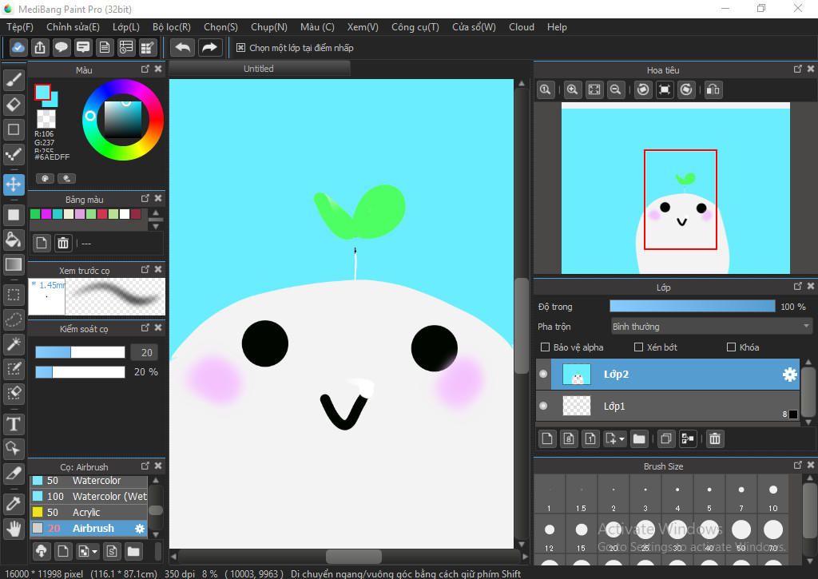Choose brush size 12 preset
Image resolution: width=818 pixels, height=579 pixels.
pos(550,536)
